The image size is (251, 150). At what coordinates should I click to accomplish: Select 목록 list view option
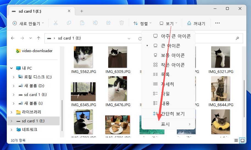(168, 75)
